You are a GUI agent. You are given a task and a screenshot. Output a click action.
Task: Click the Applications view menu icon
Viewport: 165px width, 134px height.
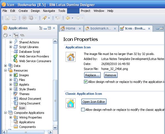coord(41,28)
